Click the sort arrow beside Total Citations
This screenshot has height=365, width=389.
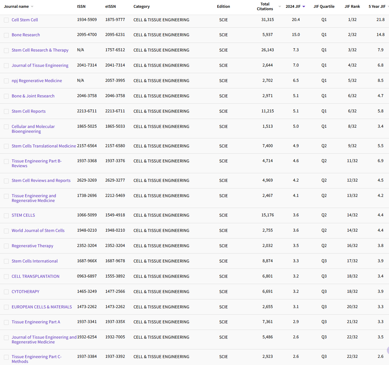(x=280, y=7)
